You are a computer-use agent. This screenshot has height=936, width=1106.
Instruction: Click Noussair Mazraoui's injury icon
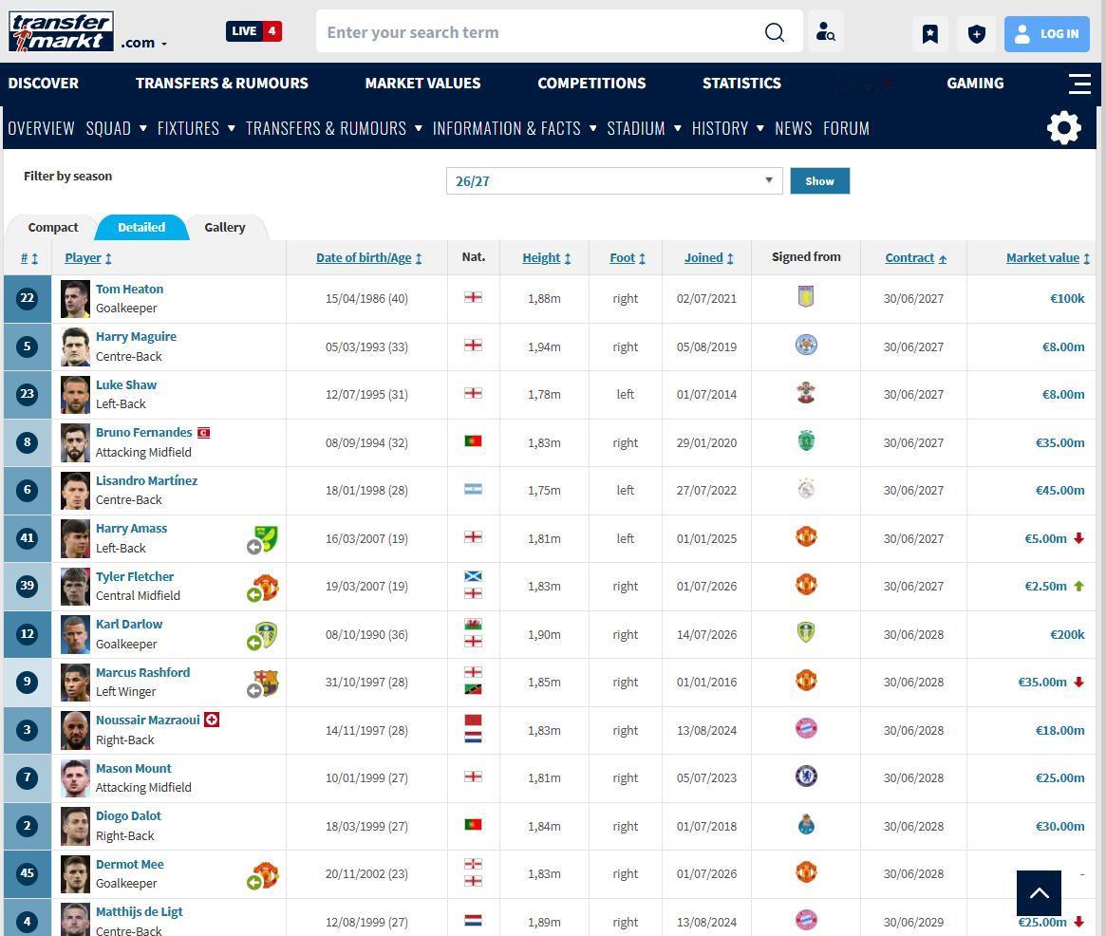(x=212, y=720)
